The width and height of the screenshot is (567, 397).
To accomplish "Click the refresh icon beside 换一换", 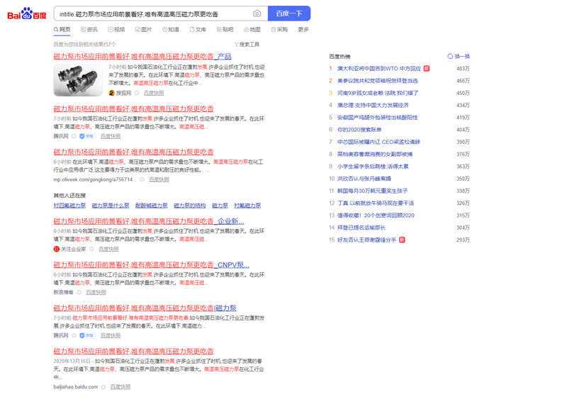I will point(450,56).
